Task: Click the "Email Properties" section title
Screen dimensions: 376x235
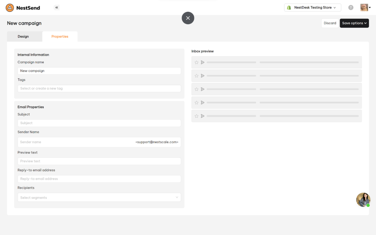Action: pyautogui.click(x=31, y=107)
